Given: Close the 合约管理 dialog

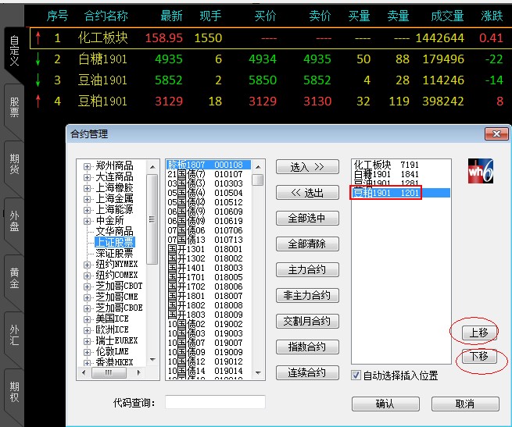Looking at the screenshot, I should 494,134.
